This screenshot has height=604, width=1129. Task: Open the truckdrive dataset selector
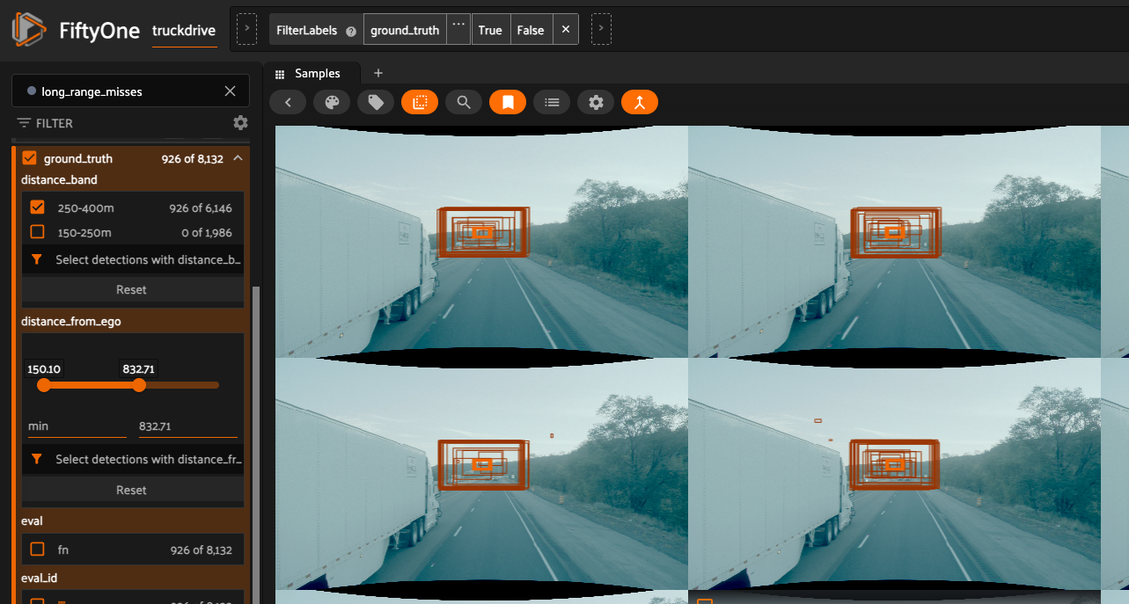[x=184, y=30]
